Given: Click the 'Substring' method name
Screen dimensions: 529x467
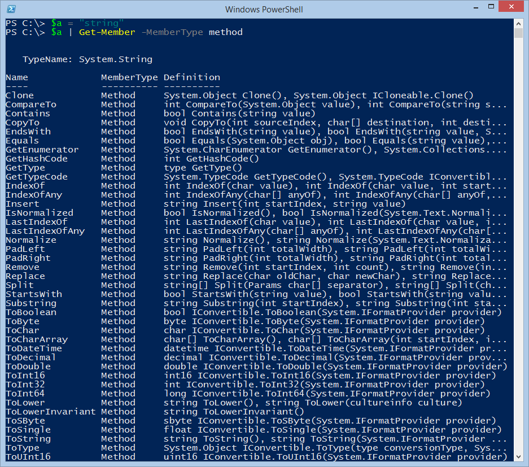Looking at the screenshot, I should click(x=31, y=303).
